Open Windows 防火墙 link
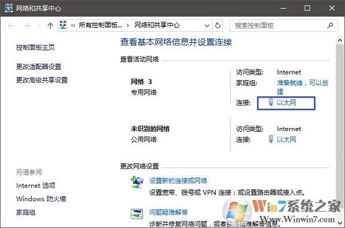The height and width of the screenshot is (228, 345). (x=41, y=199)
